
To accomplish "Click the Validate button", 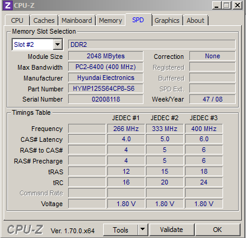I will (x=171, y=230).
